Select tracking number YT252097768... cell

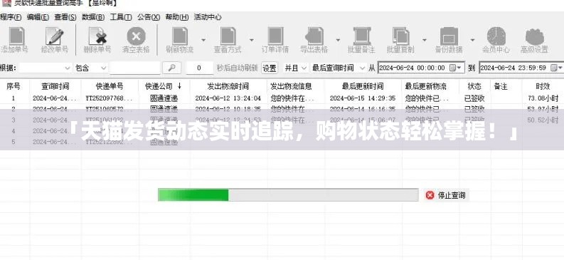[x=110, y=98]
